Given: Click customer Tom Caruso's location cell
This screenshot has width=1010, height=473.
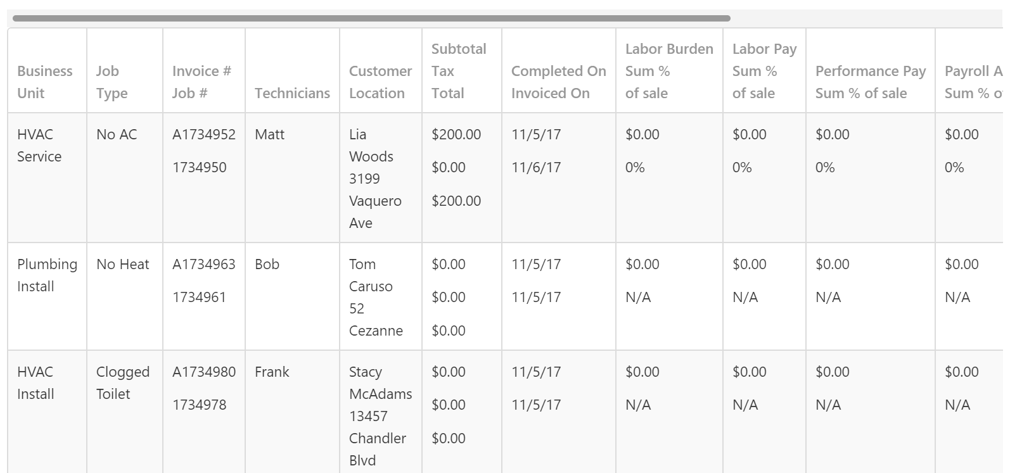Looking at the screenshot, I should coord(376,297).
